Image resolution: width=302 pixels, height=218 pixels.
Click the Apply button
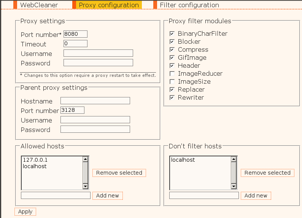25,212
